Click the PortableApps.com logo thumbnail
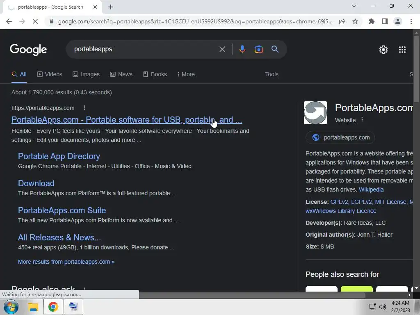The width and height of the screenshot is (420, 315). 315,113
